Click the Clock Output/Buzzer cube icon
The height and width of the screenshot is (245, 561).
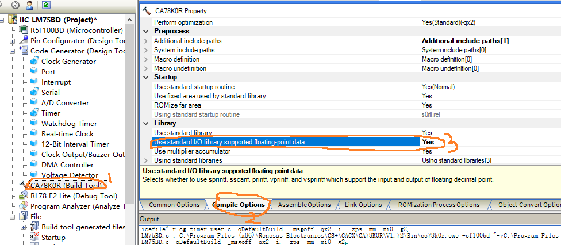coord(34,154)
